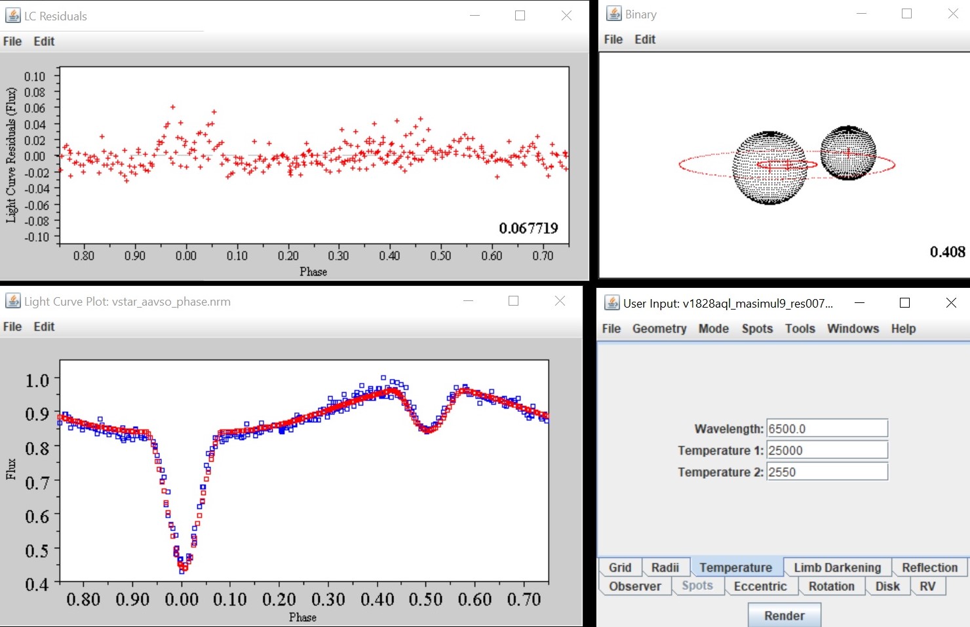The height and width of the screenshot is (627, 970).
Task: Open the Reflection tab
Action: [x=929, y=567]
